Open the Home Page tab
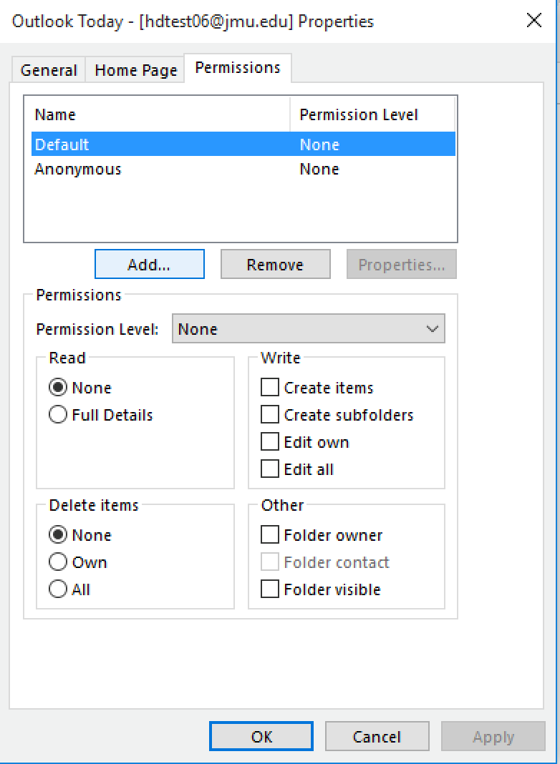 135,69
